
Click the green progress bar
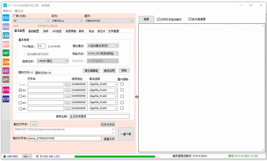(115, 156)
